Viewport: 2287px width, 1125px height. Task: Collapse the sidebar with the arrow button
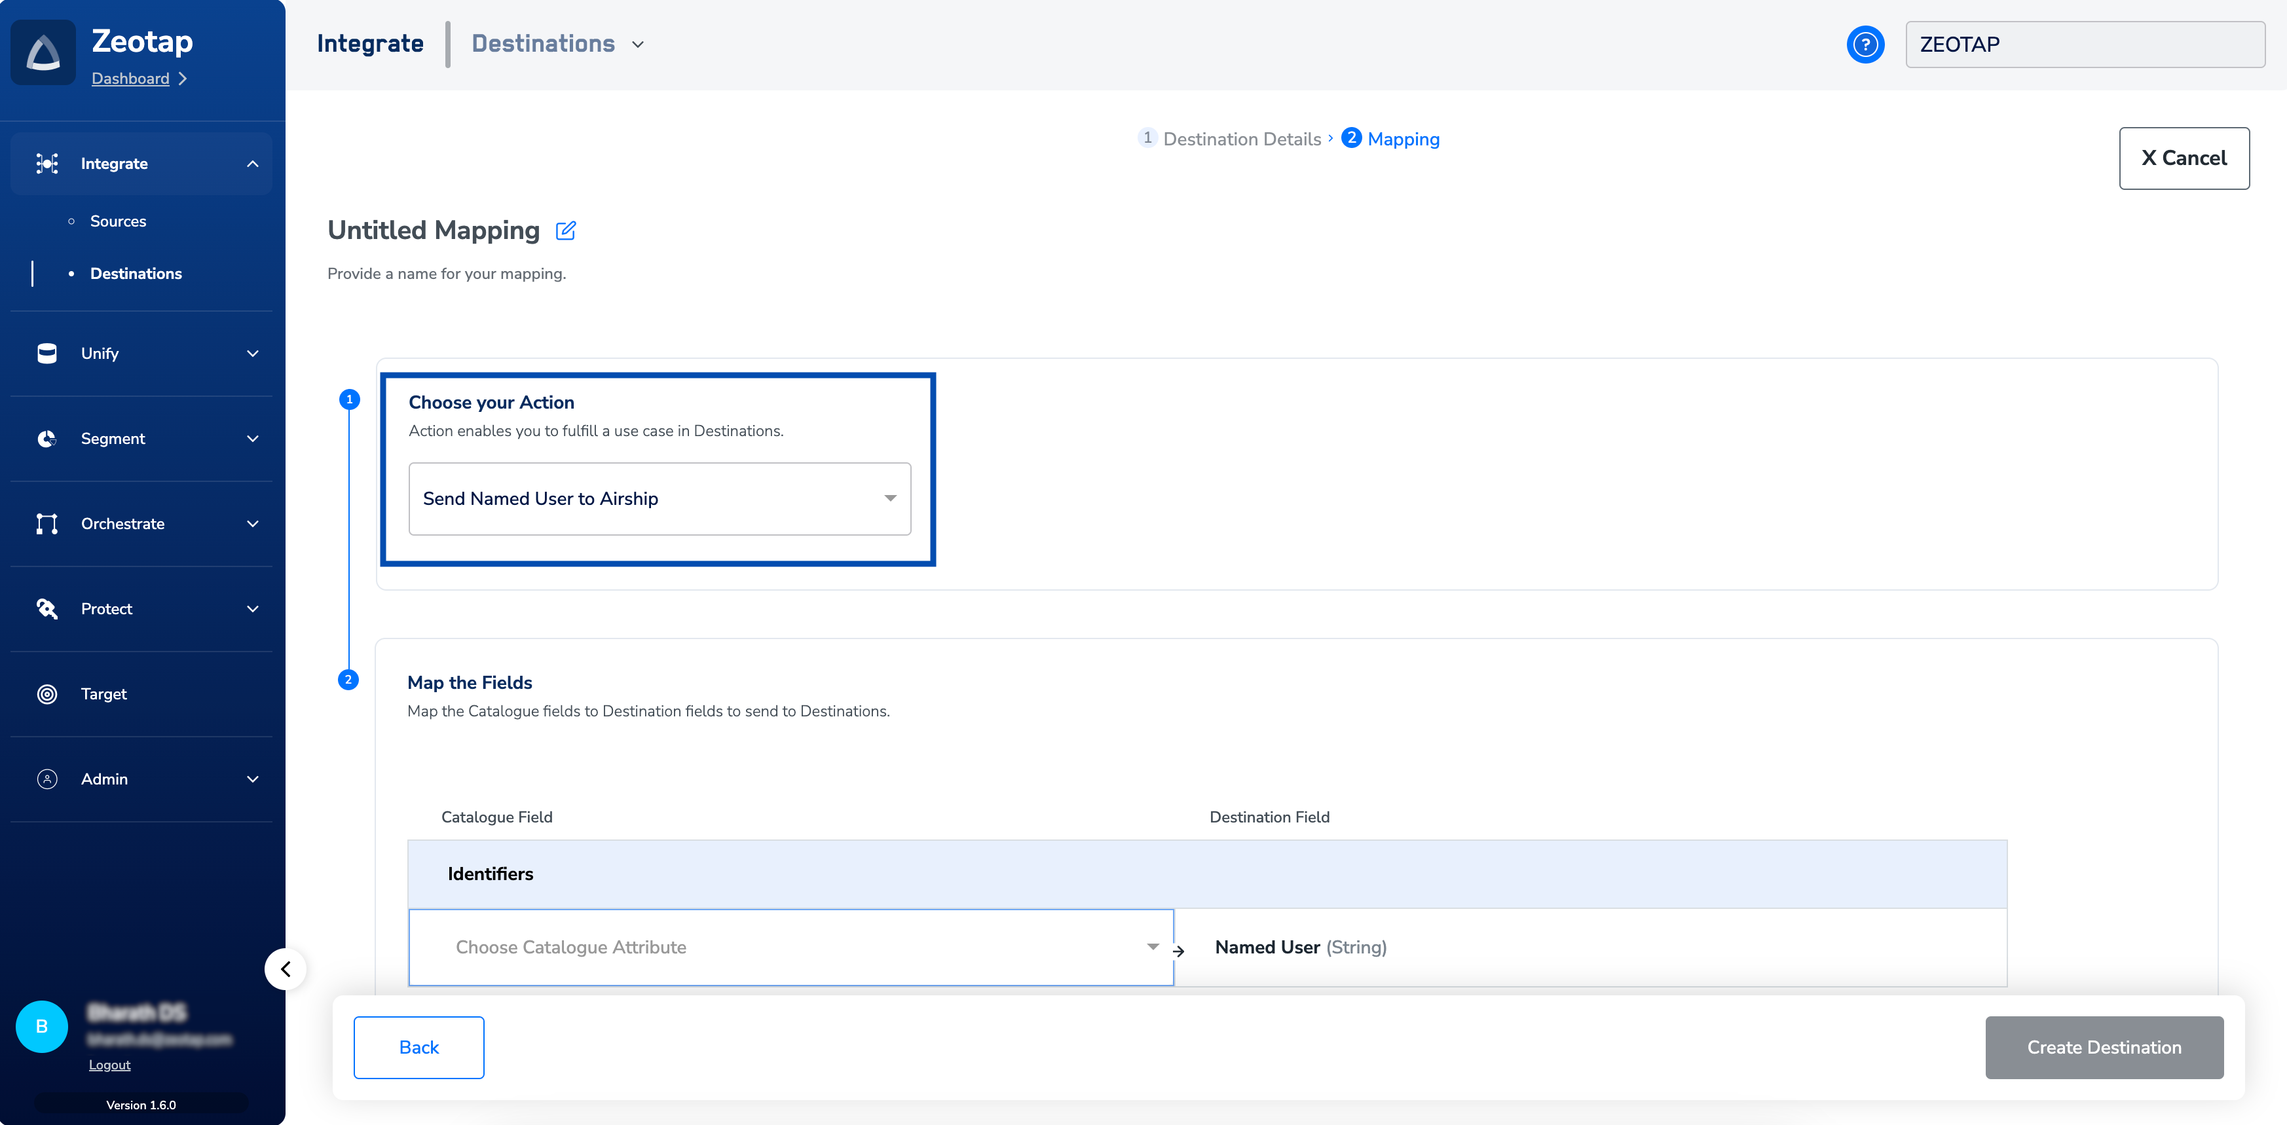[285, 968]
